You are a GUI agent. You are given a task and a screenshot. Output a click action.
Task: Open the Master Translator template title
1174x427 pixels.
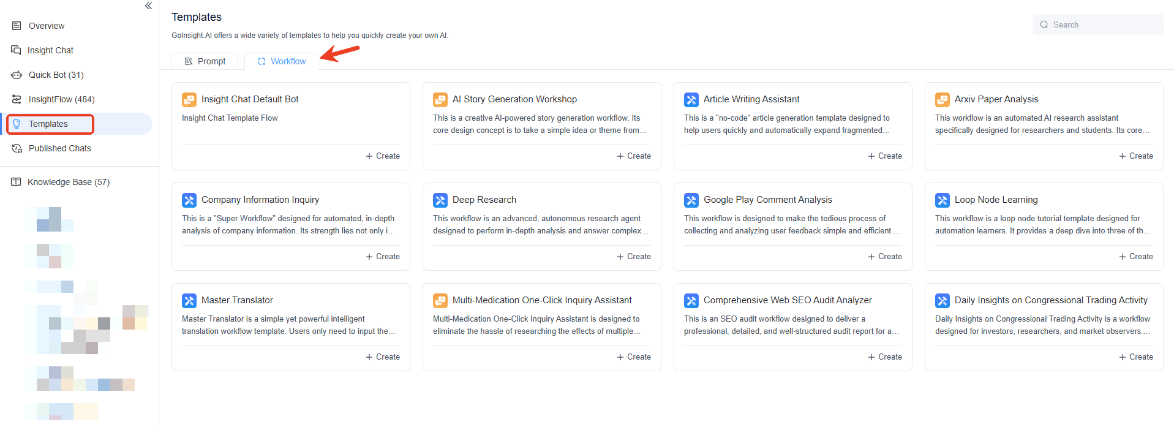coord(237,300)
